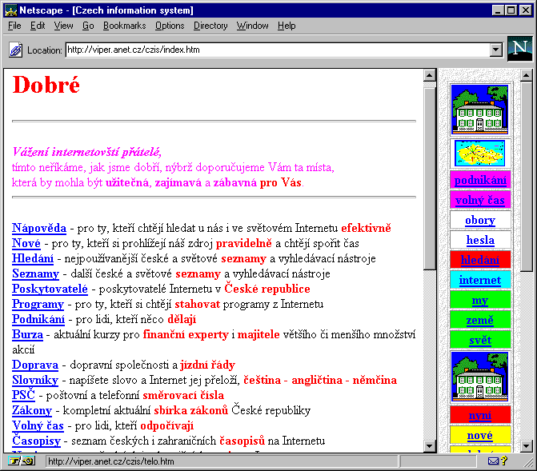Screen dimensions: 537x471
Task: Click the red hledání sidebar button
Action: pyautogui.click(x=480, y=260)
